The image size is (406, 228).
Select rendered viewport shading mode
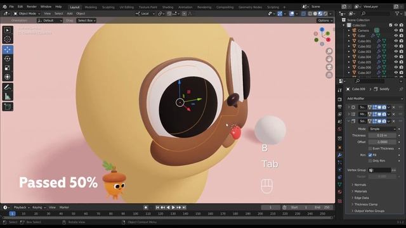coord(325,13)
